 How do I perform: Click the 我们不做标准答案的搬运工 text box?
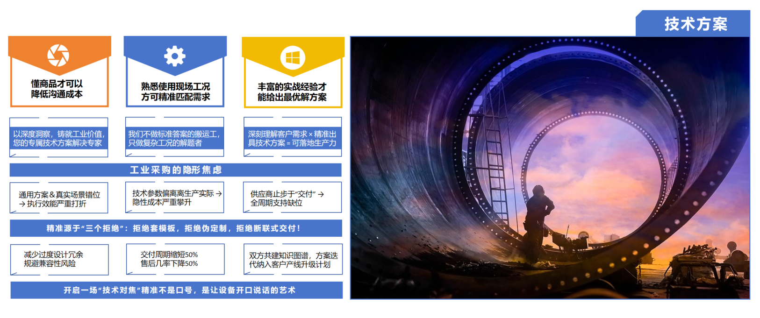click(x=174, y=138)
